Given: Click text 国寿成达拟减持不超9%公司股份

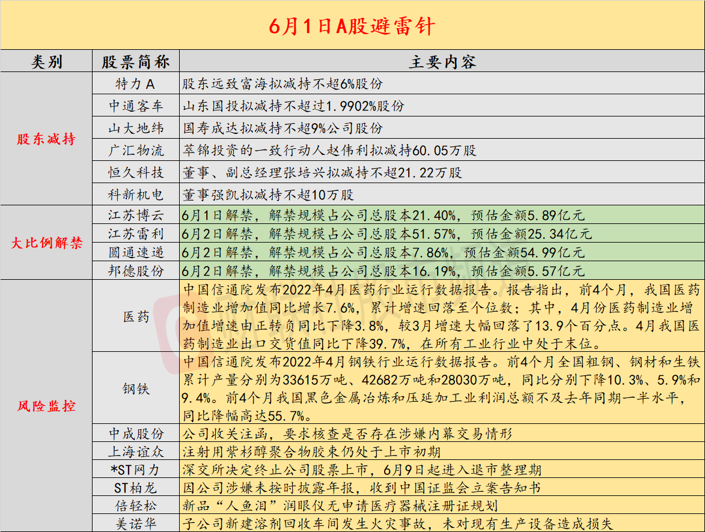Looking at the screenshot, I should pyautogui.click(x=282, y=128).
